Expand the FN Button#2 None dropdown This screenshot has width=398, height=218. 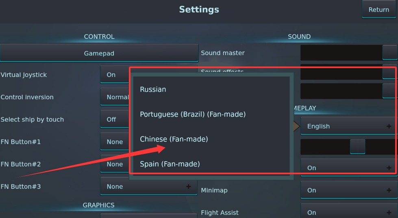coord(115,164)
